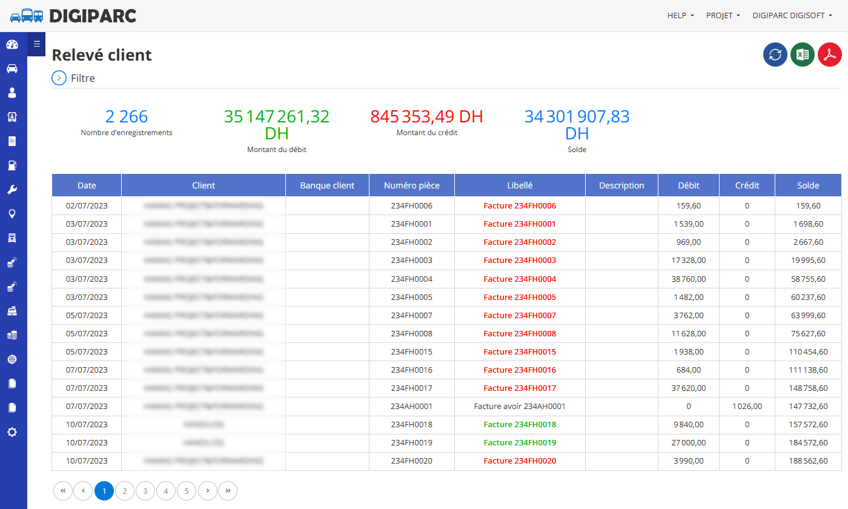Export the statement to Excel
Viewport: 848px width, 509px height.
click(803, 55)
